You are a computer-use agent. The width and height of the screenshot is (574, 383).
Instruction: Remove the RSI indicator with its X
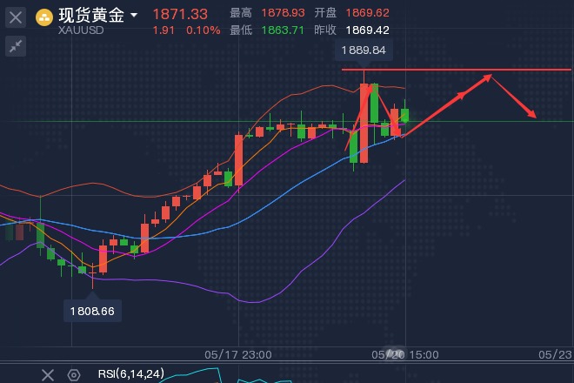48,374
